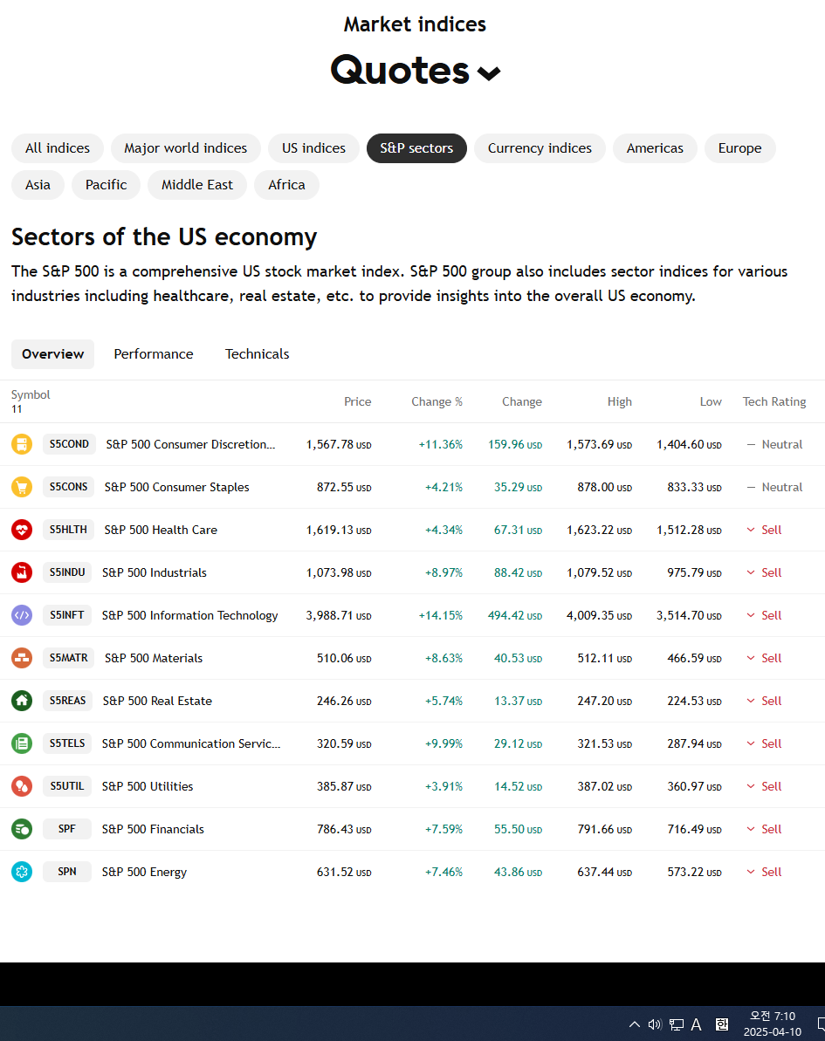
Task: Click the Sell rating for Health Care
Action: point(764,530)
